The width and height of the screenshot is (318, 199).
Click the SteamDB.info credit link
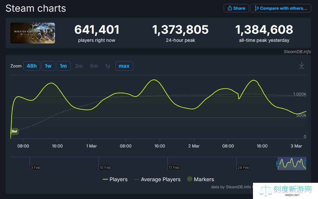pos(297,52)
